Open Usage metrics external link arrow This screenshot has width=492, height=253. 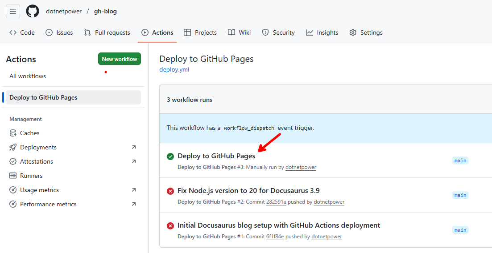[x=134, y=190]
